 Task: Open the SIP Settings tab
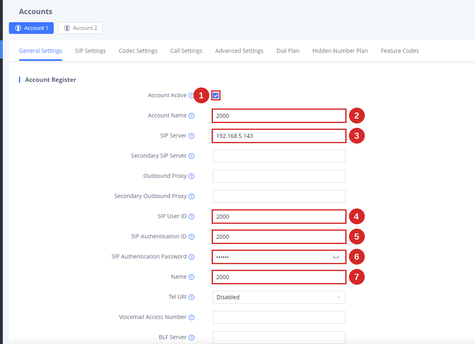(90, 51)
